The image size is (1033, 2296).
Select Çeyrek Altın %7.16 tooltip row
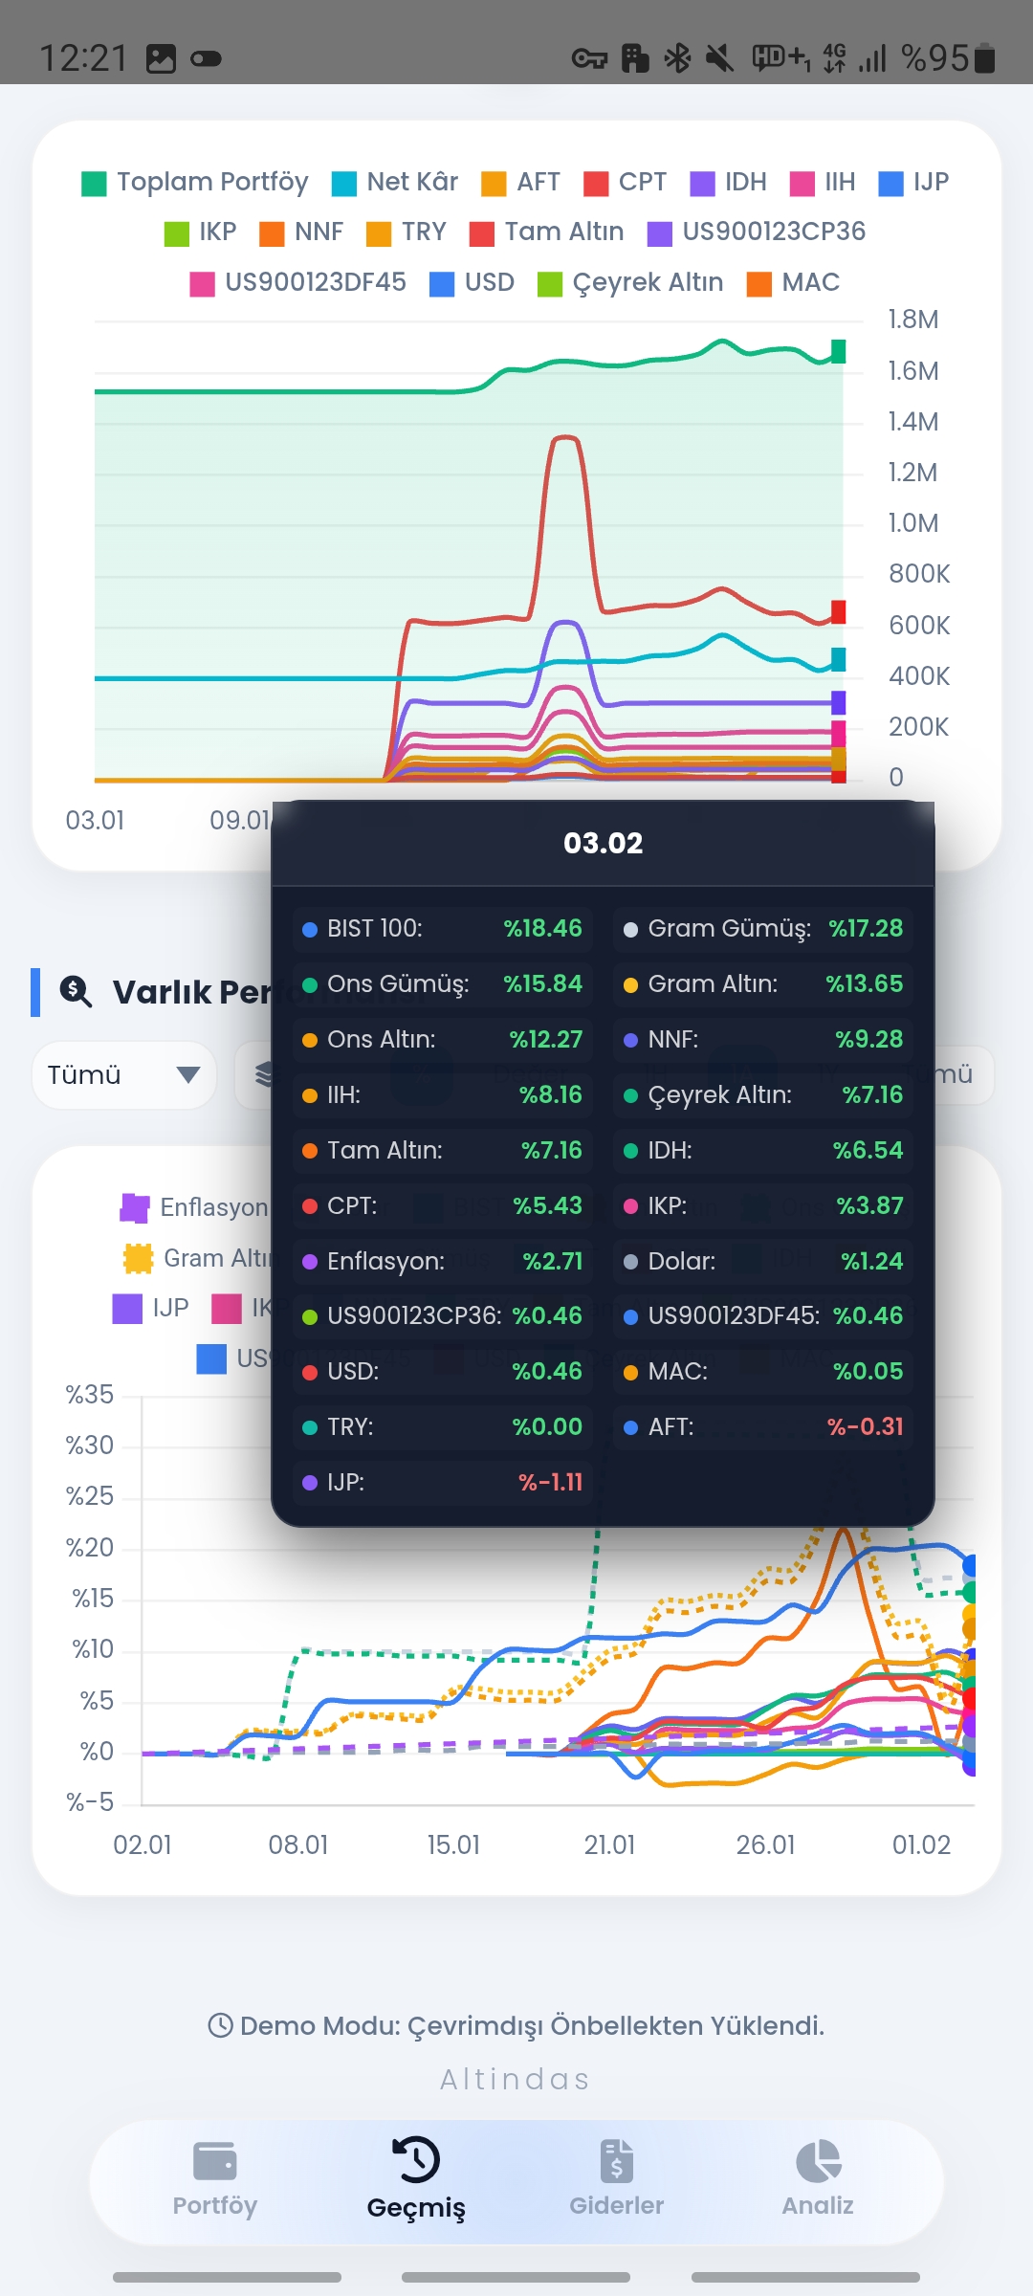pos(763,1094)
